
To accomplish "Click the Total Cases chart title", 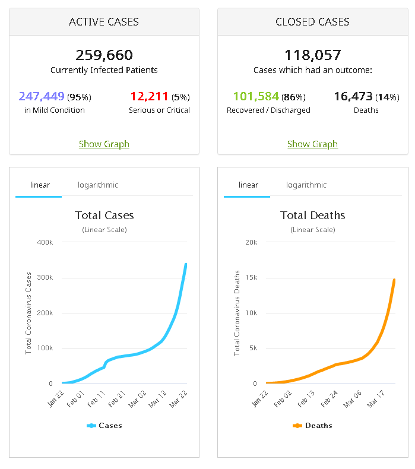I will click(104, 216).
